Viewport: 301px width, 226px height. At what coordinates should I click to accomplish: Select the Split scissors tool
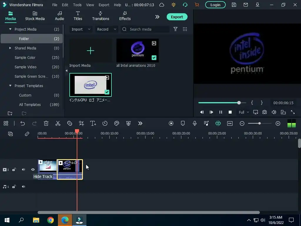(x=58, y=123)
